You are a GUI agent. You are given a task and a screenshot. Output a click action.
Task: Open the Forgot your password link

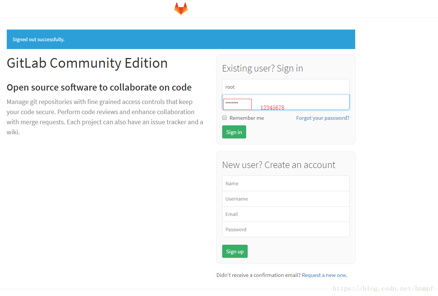[x=323, y=118]
